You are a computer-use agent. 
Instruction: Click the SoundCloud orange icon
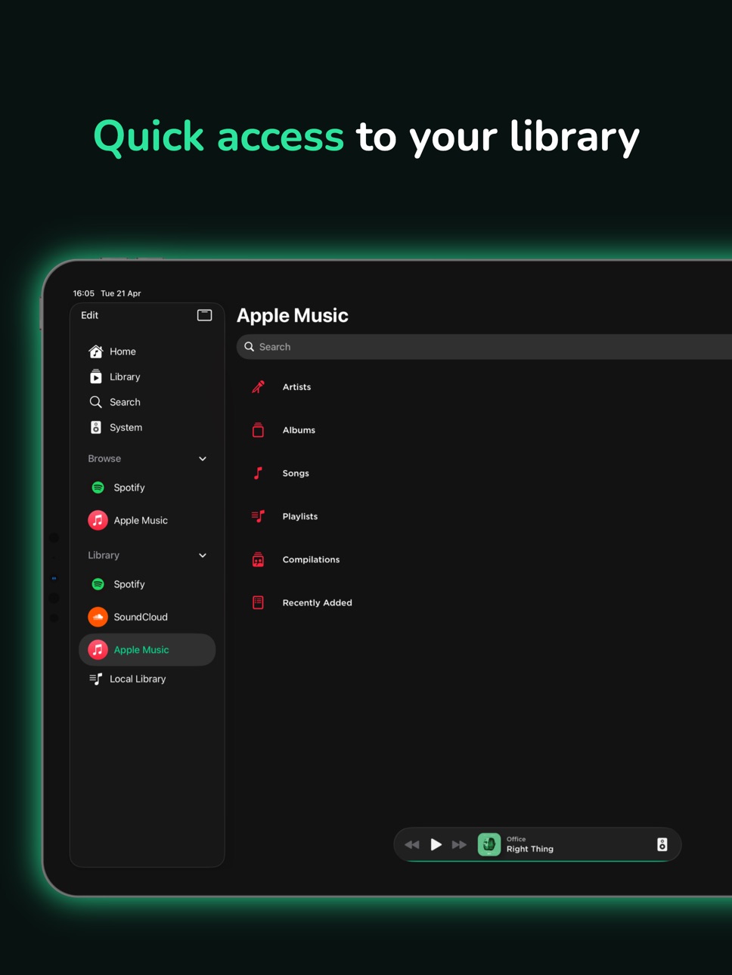click(98, 617)
